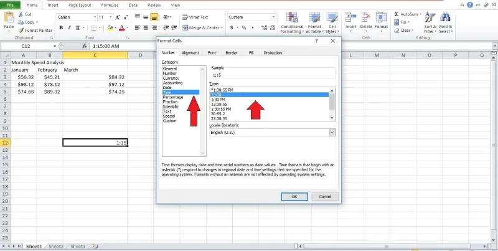Click Merge & Center
This screenshot has width=498, height=251.
point(200,28)
